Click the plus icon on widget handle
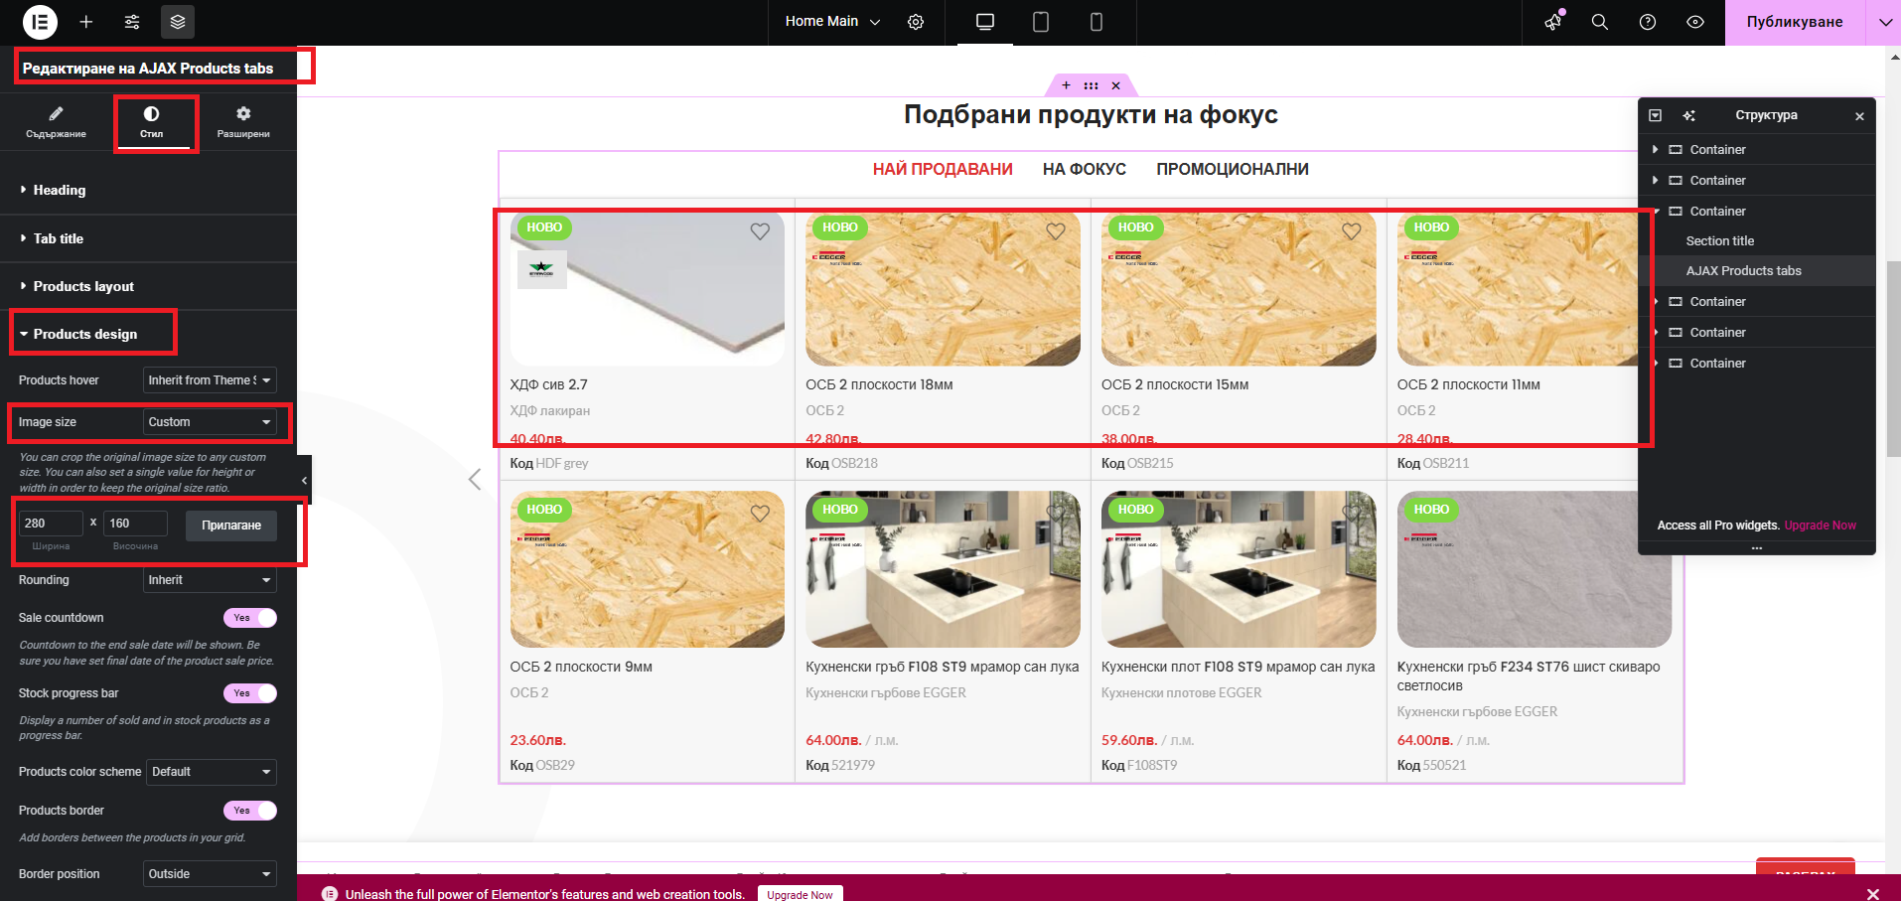1901x901 pixels. (1066, 85)
